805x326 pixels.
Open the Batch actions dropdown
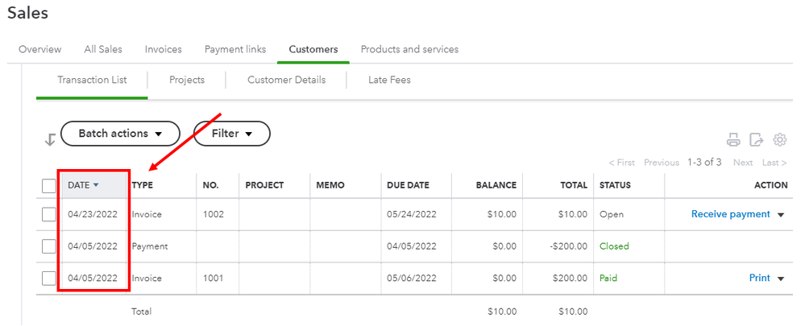click(119, 134)
